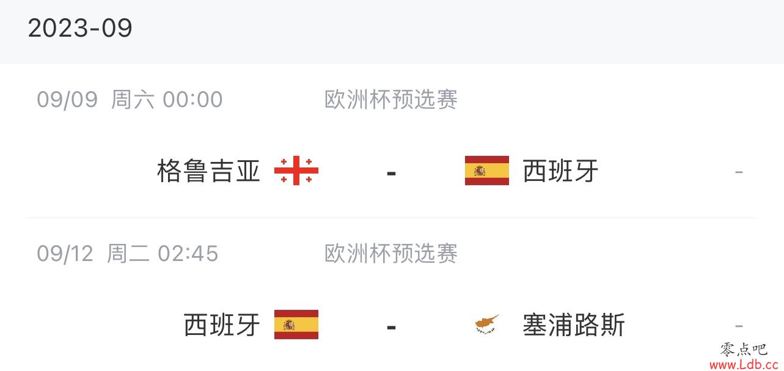
Task: Click the 零点吧 watermark logo
Action: (744, 350)
